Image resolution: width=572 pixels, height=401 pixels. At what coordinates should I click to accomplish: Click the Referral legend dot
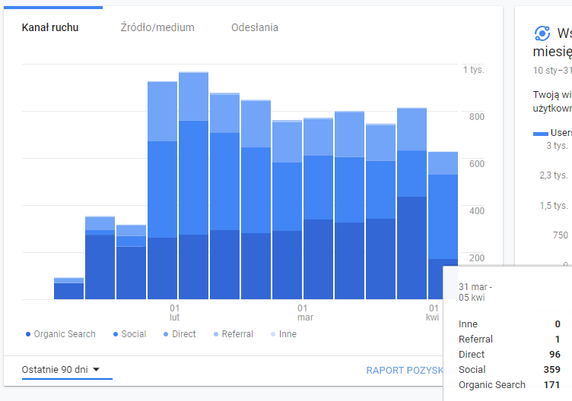(215, 334)
